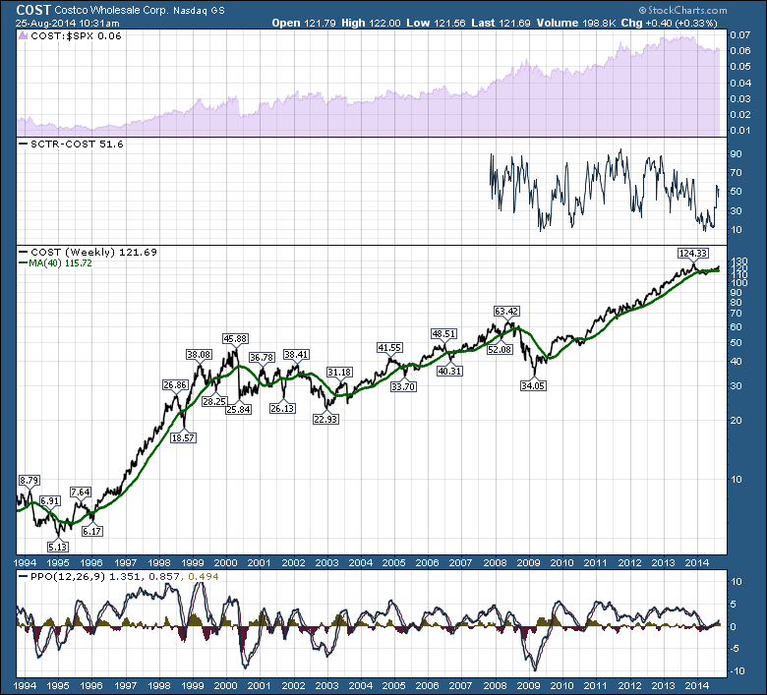Click the 36.78 price annotation

[262, 357]
